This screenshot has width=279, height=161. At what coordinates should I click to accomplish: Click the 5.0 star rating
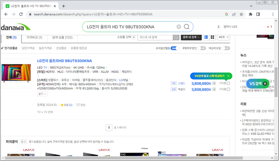(64, 105)
